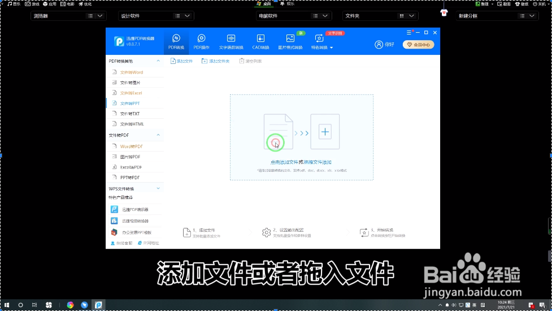Click the 迅捷PDF转换器 logo icon
552x311 pixels.
pyautogui.click(x=119, y=41)
